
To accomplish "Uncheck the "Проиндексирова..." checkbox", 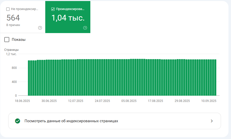I will [x=53, y=9].
